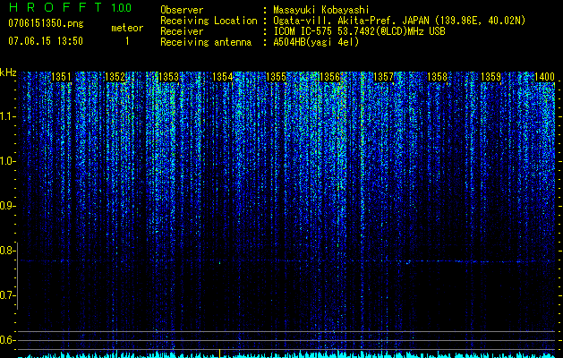Click the Receiving antenna label
The width and height of the screenshot is (563, 358).
(206, 42)
